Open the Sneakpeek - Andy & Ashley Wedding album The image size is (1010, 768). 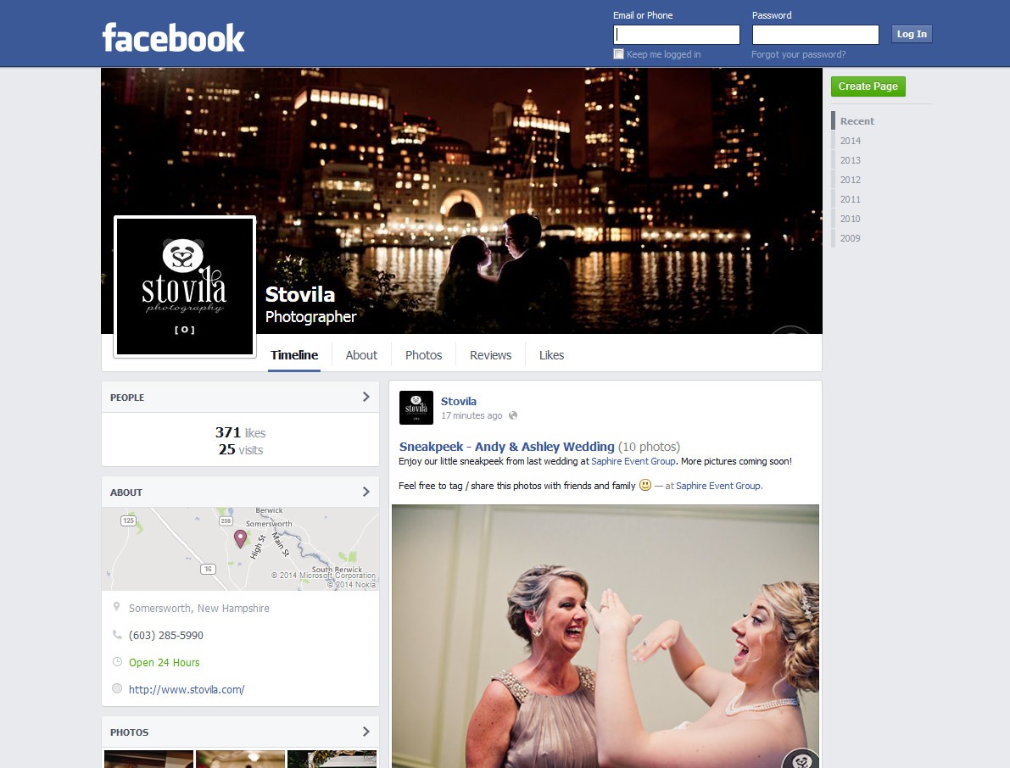click(x=507, y=446)
